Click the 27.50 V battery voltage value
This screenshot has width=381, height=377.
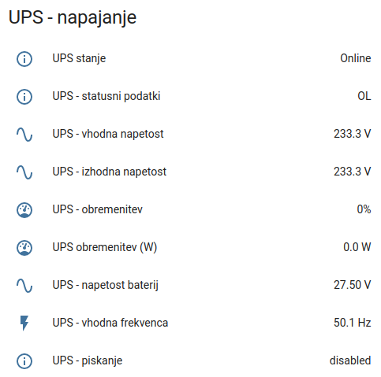coord(353,285)
